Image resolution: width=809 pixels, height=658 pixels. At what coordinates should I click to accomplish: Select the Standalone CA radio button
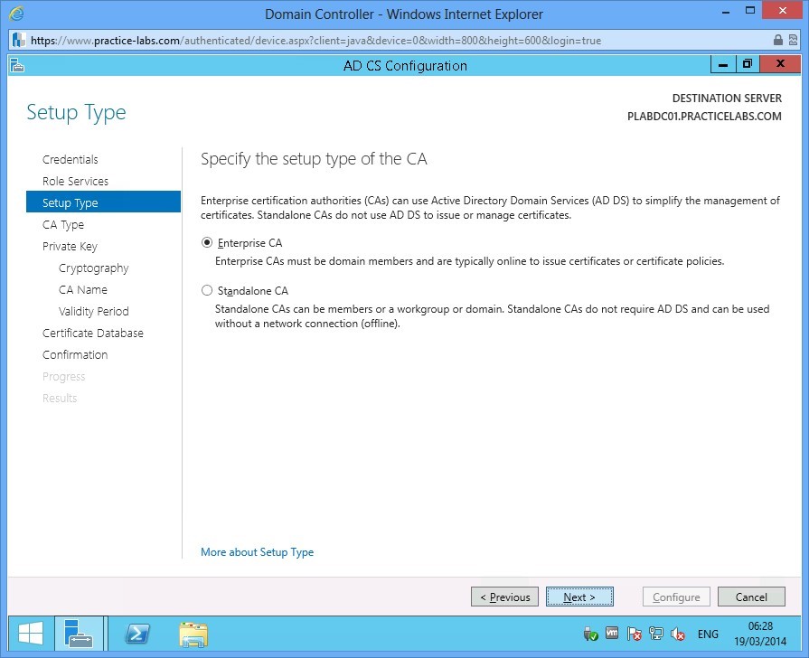207,291
